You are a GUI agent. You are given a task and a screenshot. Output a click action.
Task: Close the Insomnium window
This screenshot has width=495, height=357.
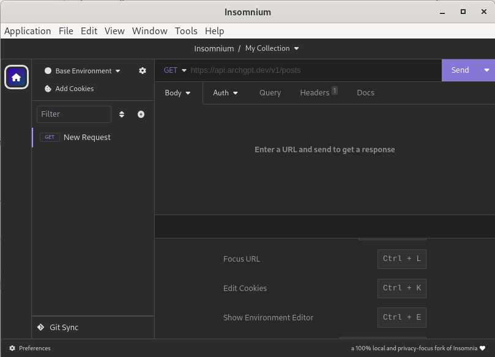(x=483, y=12)
